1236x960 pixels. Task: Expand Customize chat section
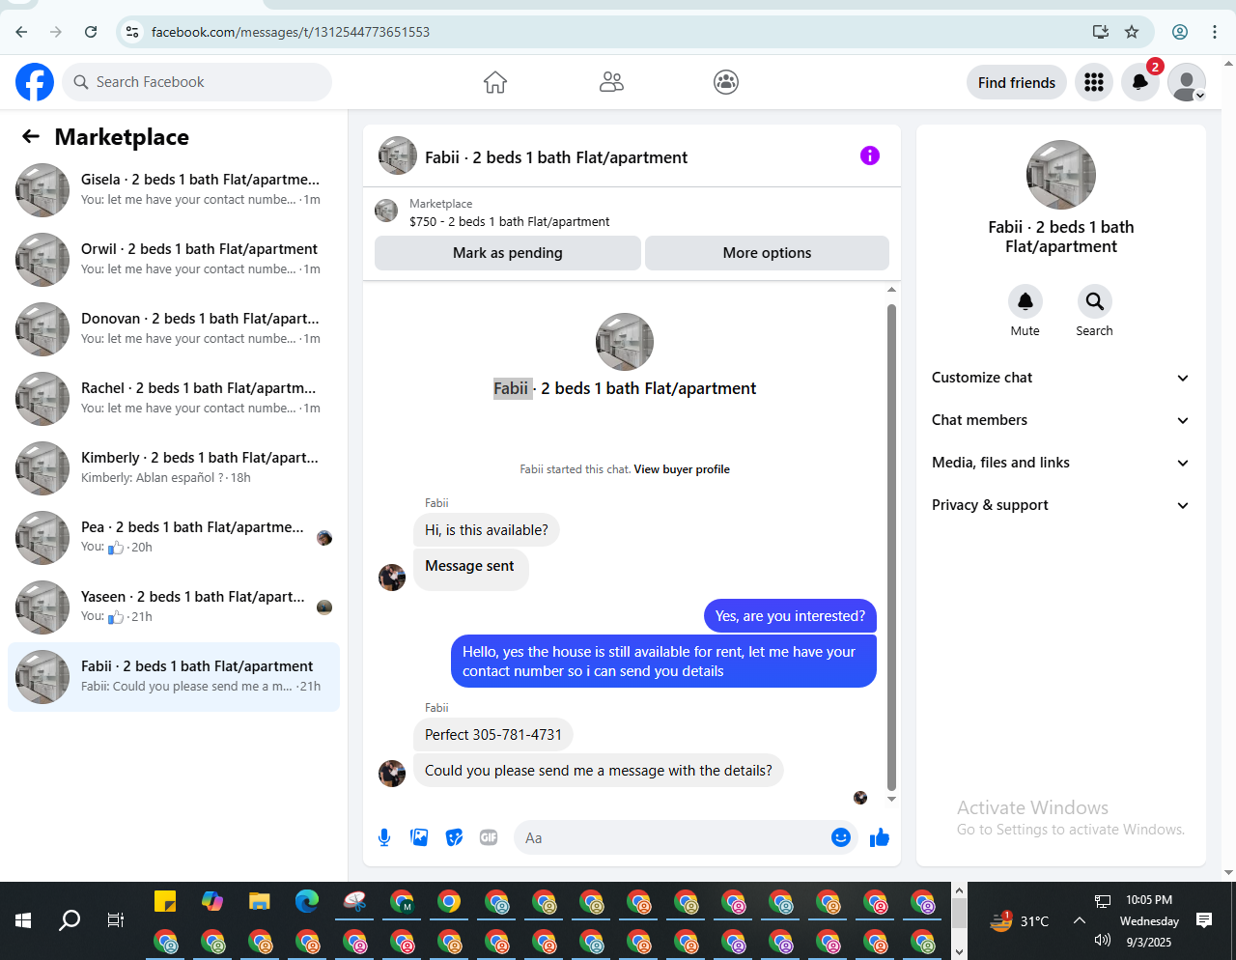tap(1060, 378)
